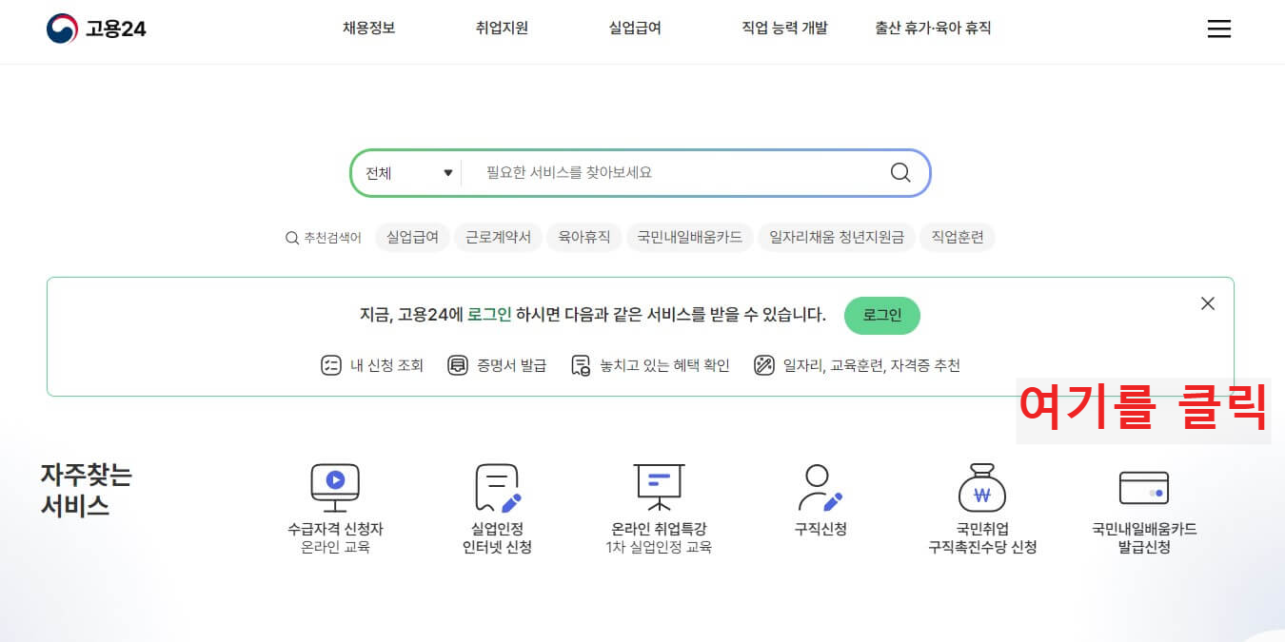Click the 구직신청 label
This screenshot has height=642, width=1285.
tap(820, 529)
